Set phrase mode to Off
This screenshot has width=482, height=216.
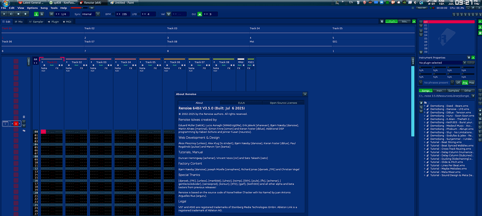(458, 83)
